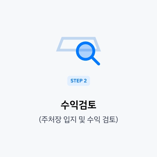The image size is (157, 157).
Task: Click the number 2 in the badge
Action: point(85,81)
